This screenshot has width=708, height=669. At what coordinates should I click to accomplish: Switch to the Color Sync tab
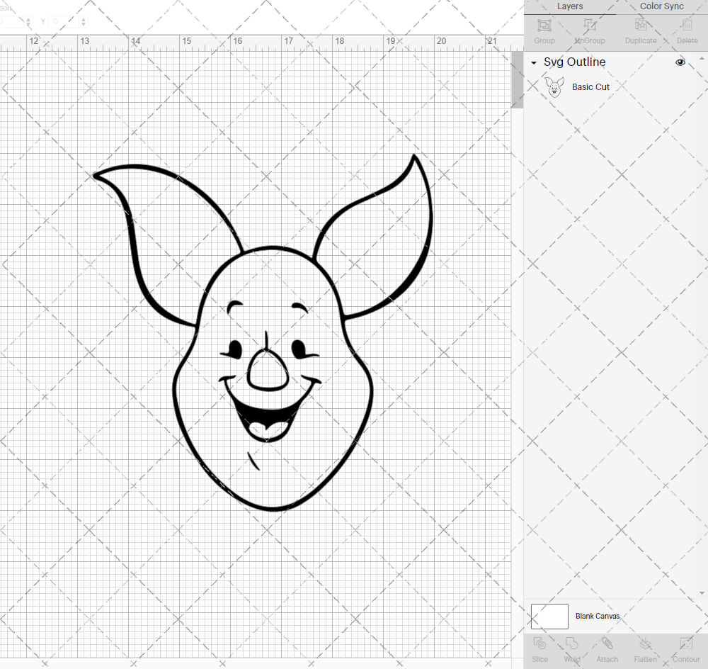click(x=661, y=6)
